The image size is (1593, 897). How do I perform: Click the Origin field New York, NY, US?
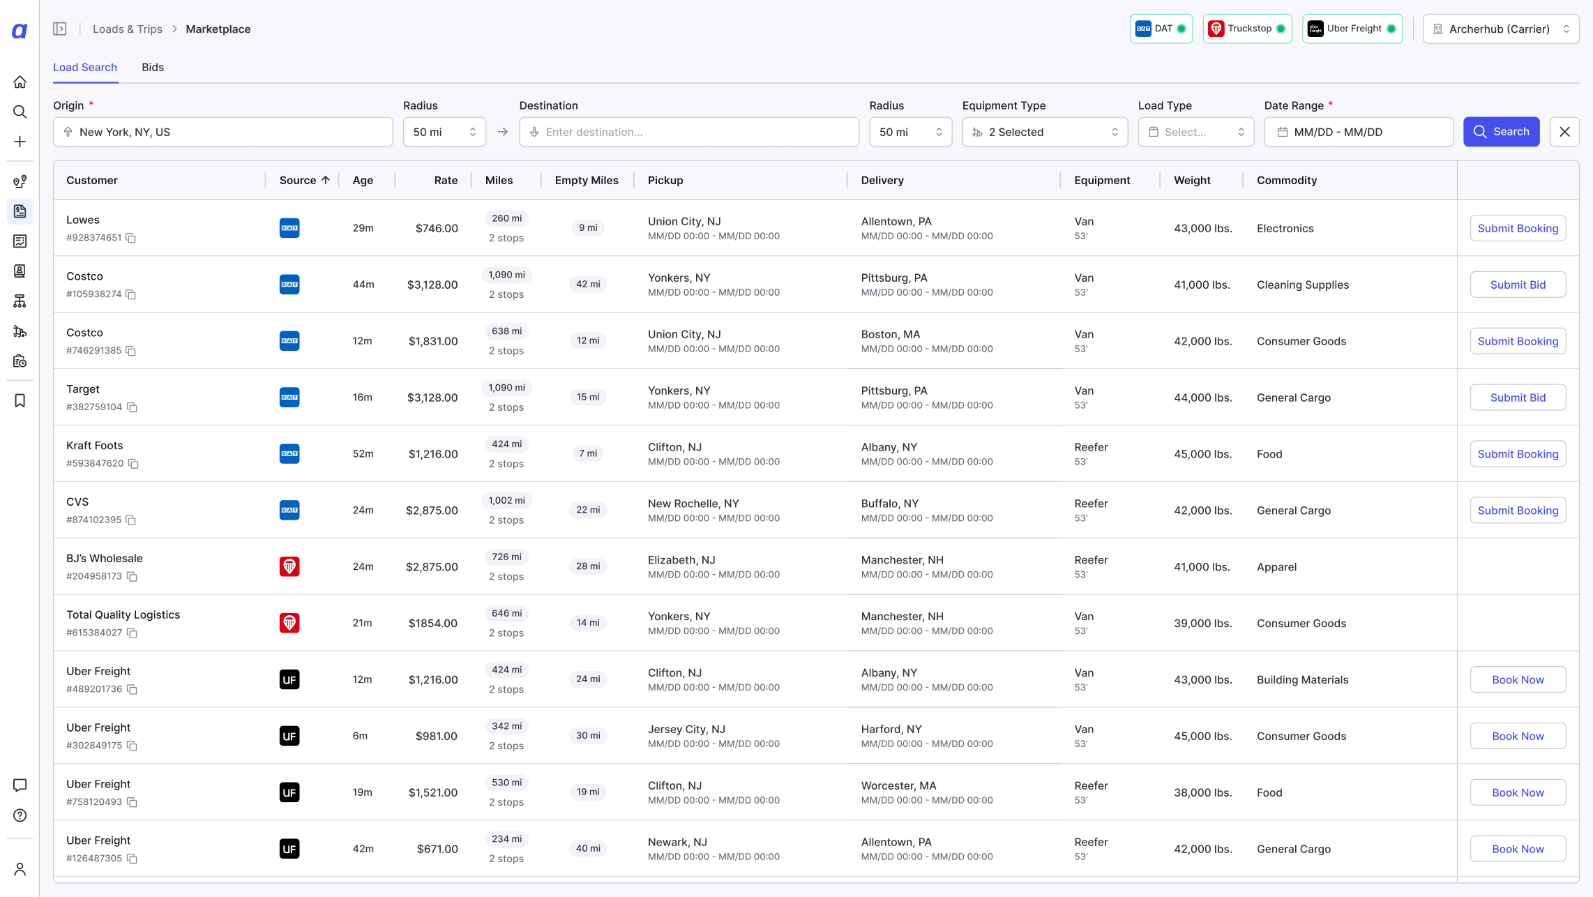click(x=223, y=132)
